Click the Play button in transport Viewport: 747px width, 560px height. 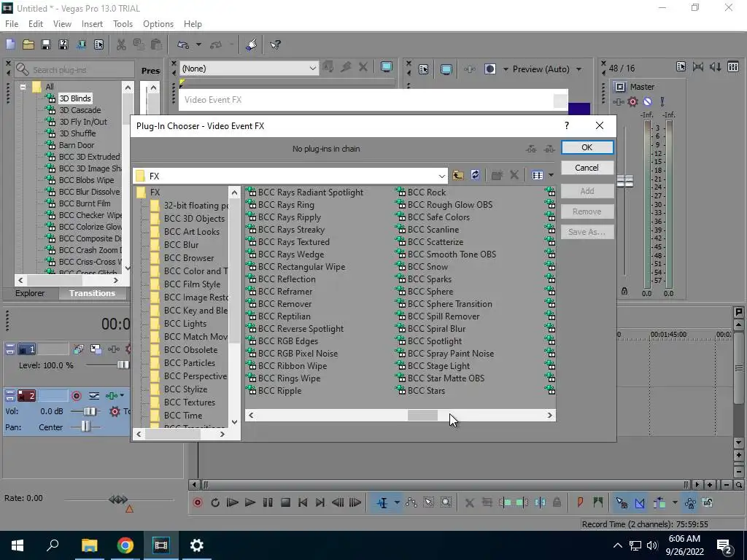point(249,502)
